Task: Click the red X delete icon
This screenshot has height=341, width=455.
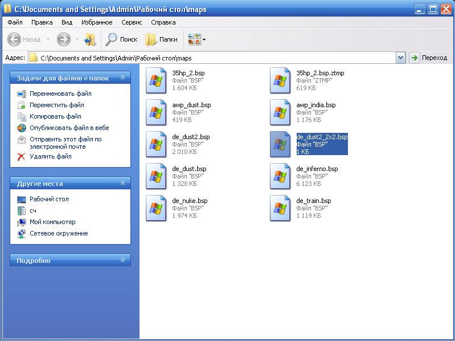Action: click(22, 157)
